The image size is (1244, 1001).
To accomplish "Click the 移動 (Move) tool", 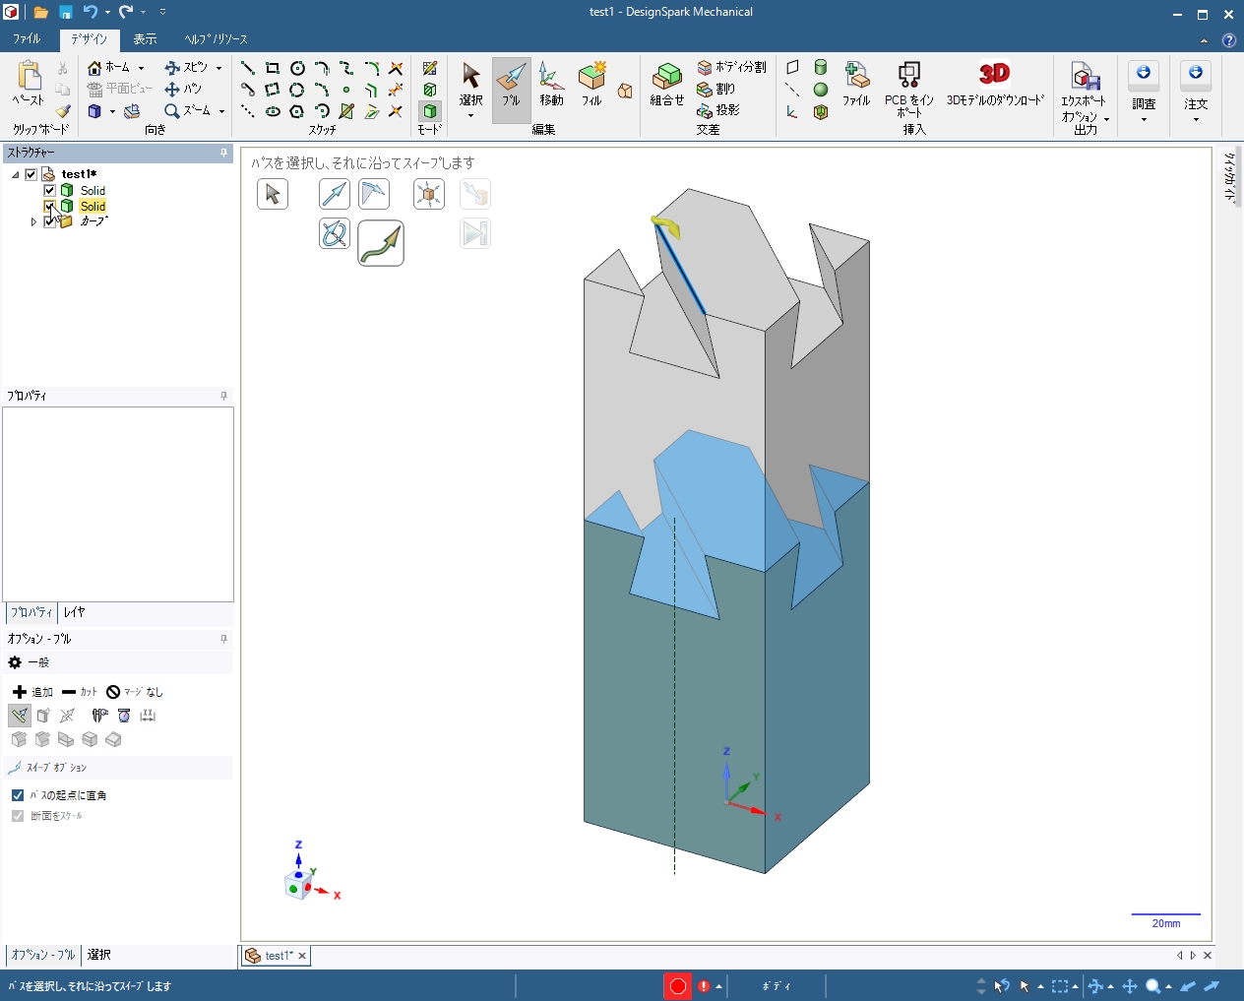I will click(551, 85).
